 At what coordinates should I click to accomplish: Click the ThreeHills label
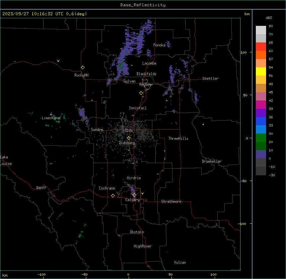click(178, 139)
